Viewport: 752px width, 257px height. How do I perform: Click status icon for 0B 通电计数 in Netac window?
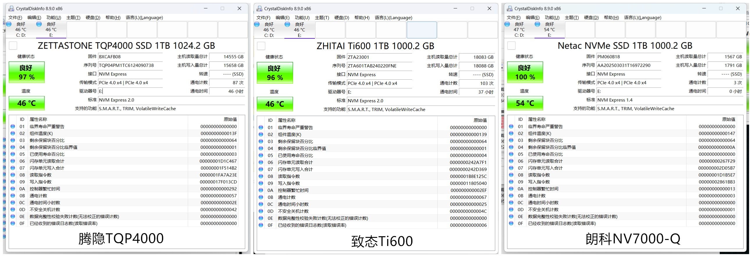511,196
